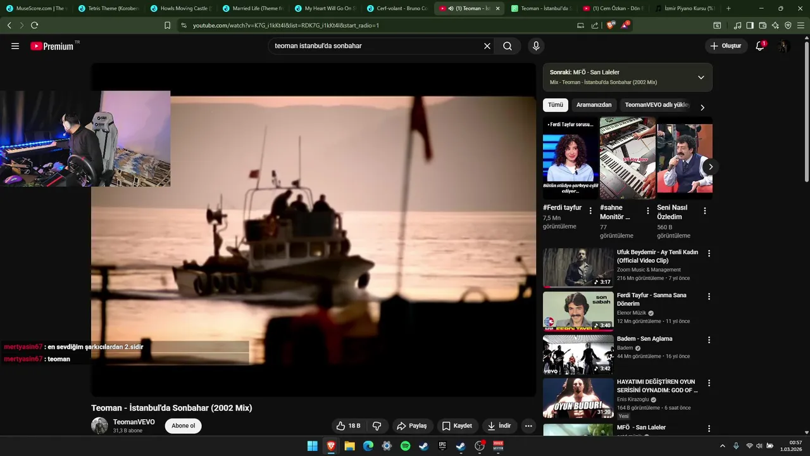
Task: Like the Teoman video (18 B)
Action: [x=349, y=426]
